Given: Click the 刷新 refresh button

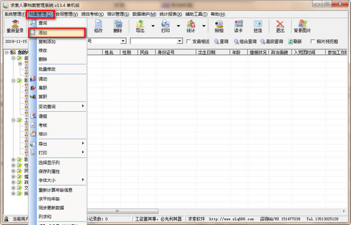Looking at the screenshot, I should point(295,41).
